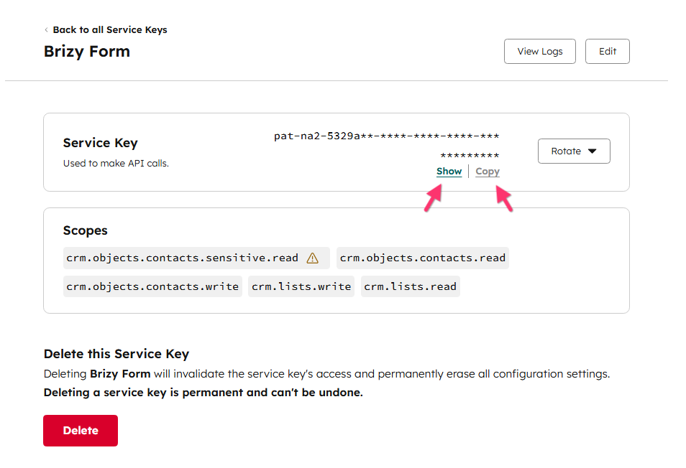686x468 pixels.
Task: Select crm.objects.contacts.write scope tag
Action: 152,286
